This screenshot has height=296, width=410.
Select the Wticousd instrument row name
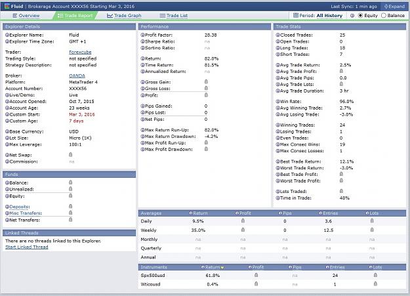tap(150, 284)
